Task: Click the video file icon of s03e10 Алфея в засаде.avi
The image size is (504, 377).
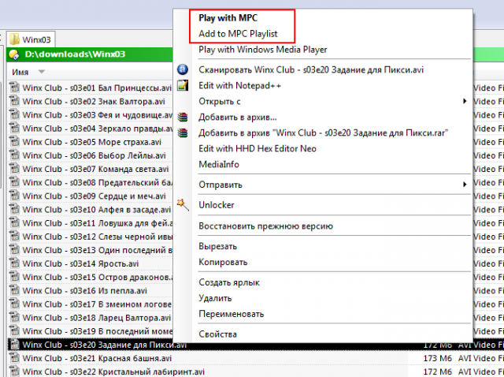Action: [14, 209]
